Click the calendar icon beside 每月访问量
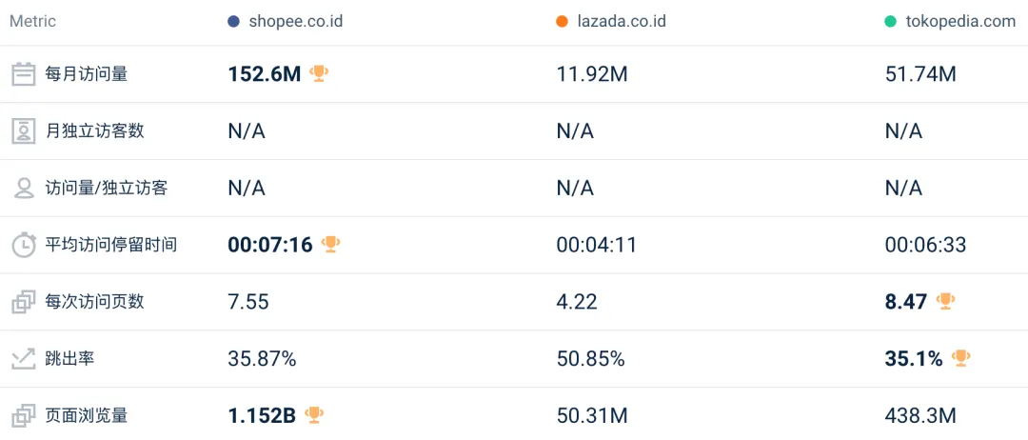The image size is (1028, 440). coord(24,74)
